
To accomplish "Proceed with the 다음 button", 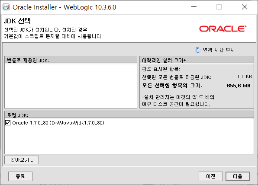I will click(x=238, y=176).
